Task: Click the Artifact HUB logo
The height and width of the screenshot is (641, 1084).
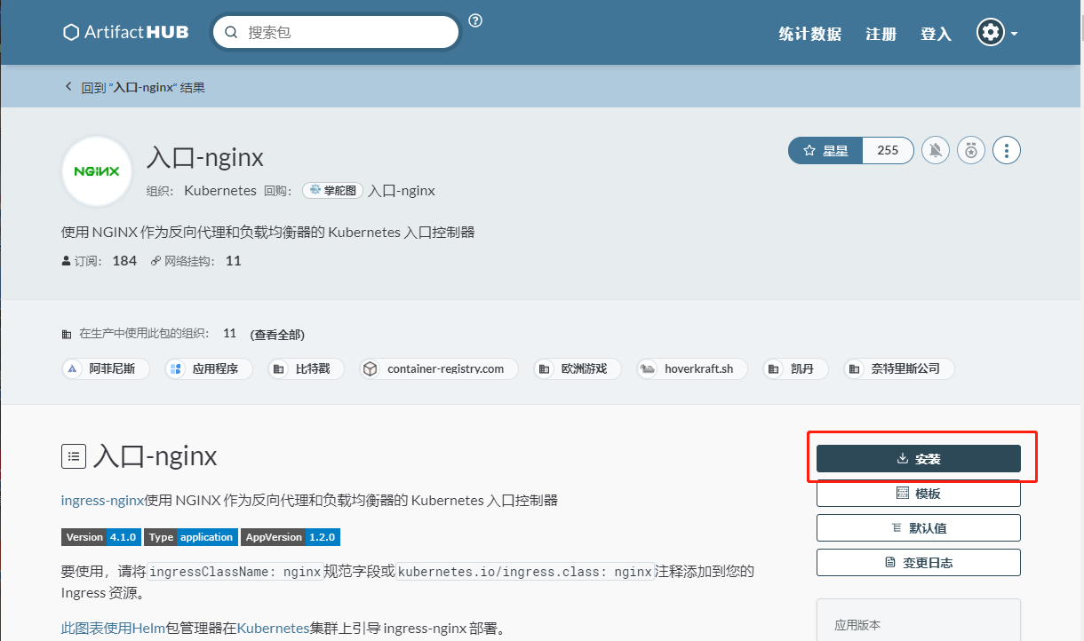Action: tap(126, 32)
